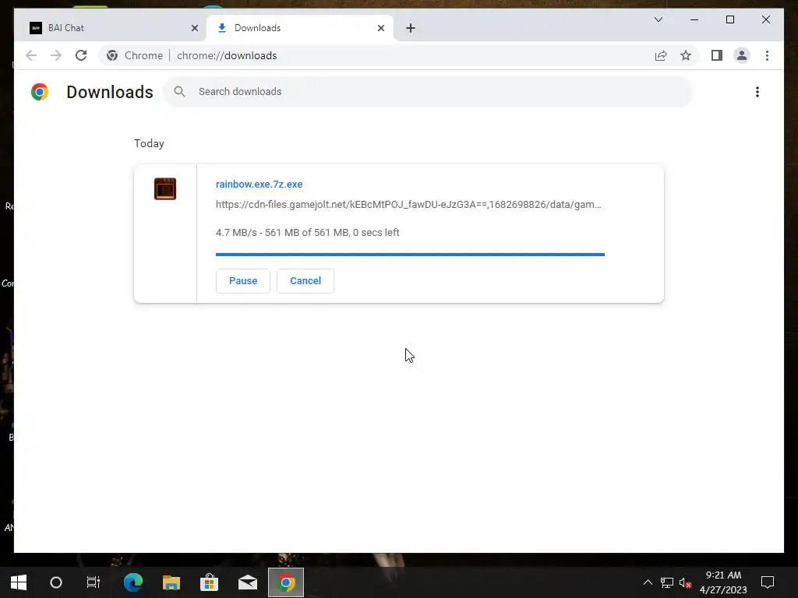Open Microsoft Store from taskbar

click(209, 582)
